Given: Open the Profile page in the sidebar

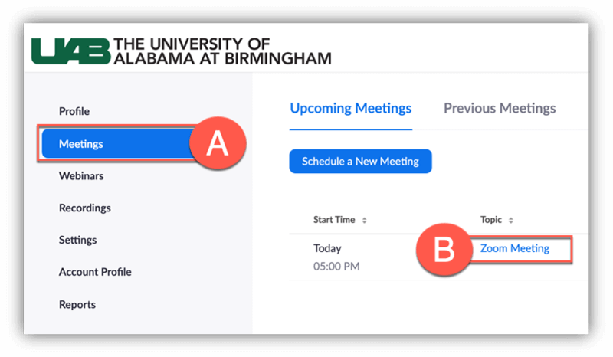Looking at the screenshot, I should [x=74, y=111].
